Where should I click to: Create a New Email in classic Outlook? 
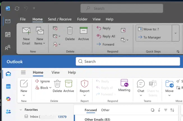pos(26,36)
